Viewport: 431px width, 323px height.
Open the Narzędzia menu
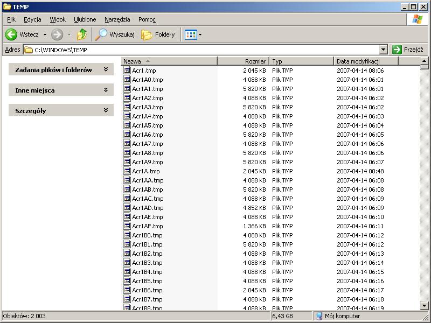tap(117, 19)
